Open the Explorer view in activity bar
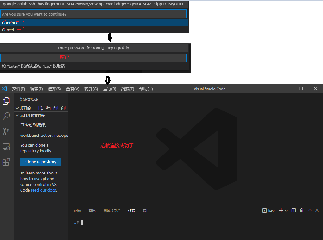 click(6, 101)
